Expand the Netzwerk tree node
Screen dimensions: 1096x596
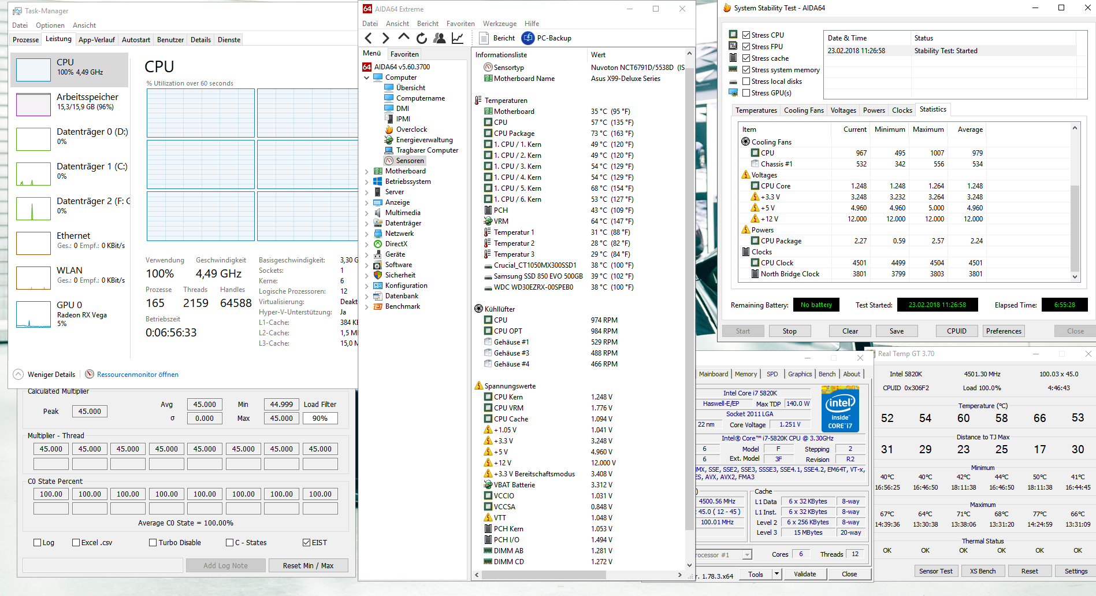pos(366,234)
